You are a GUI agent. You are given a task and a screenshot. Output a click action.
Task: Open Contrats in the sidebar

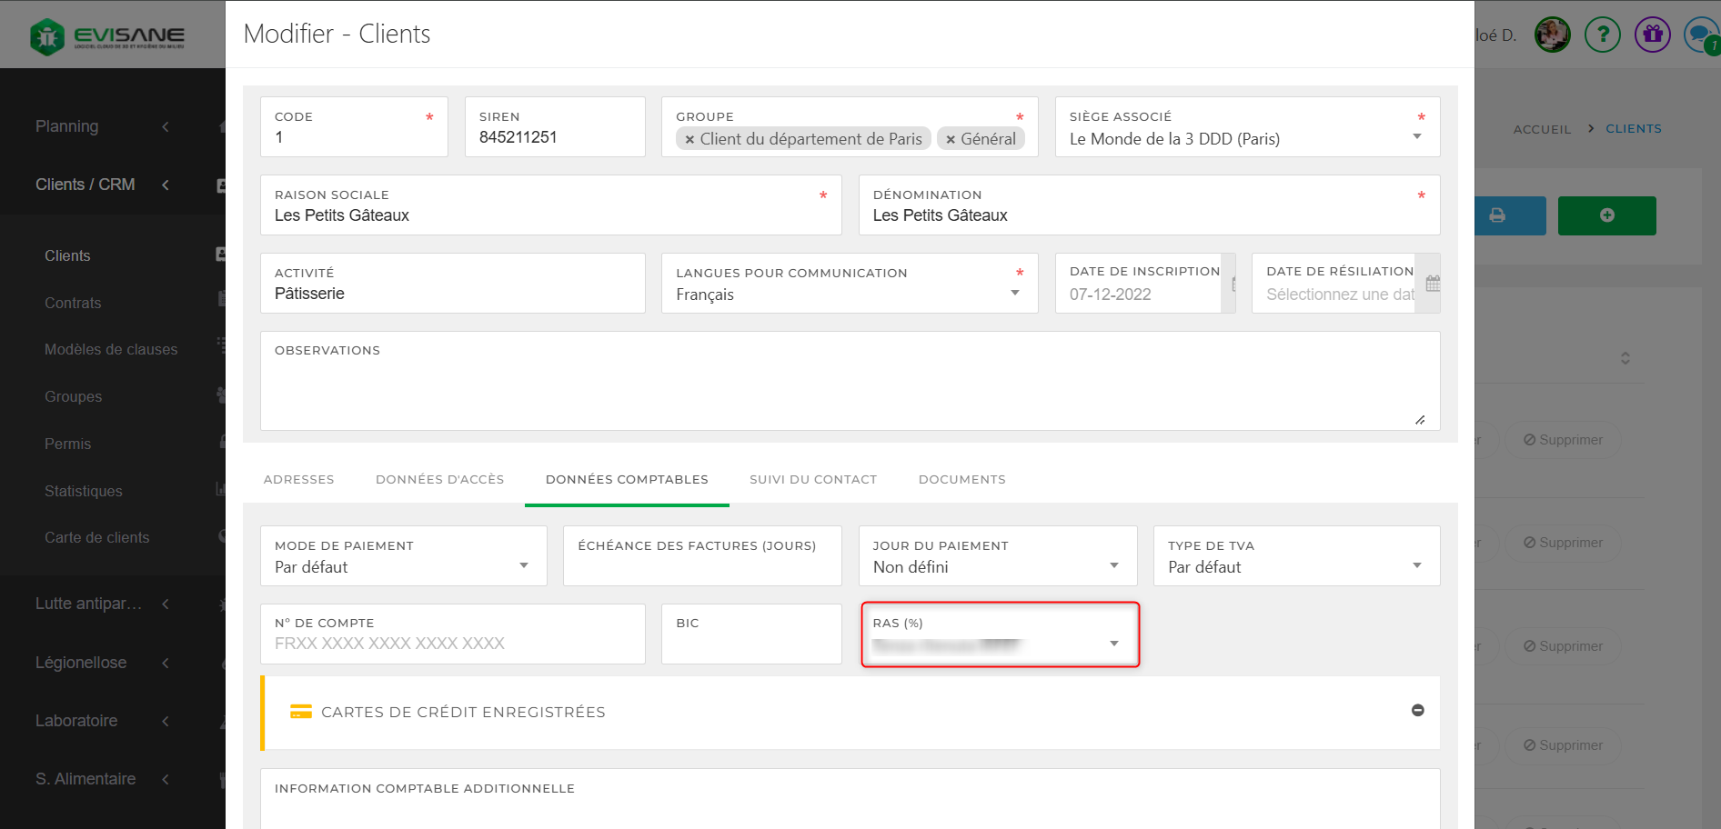tap(73, 304)
